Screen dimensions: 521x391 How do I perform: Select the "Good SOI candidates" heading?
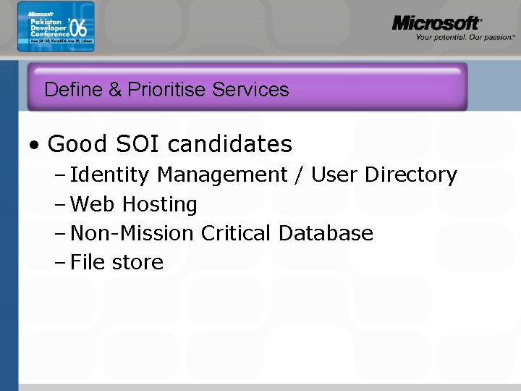(x=169, y=144)
